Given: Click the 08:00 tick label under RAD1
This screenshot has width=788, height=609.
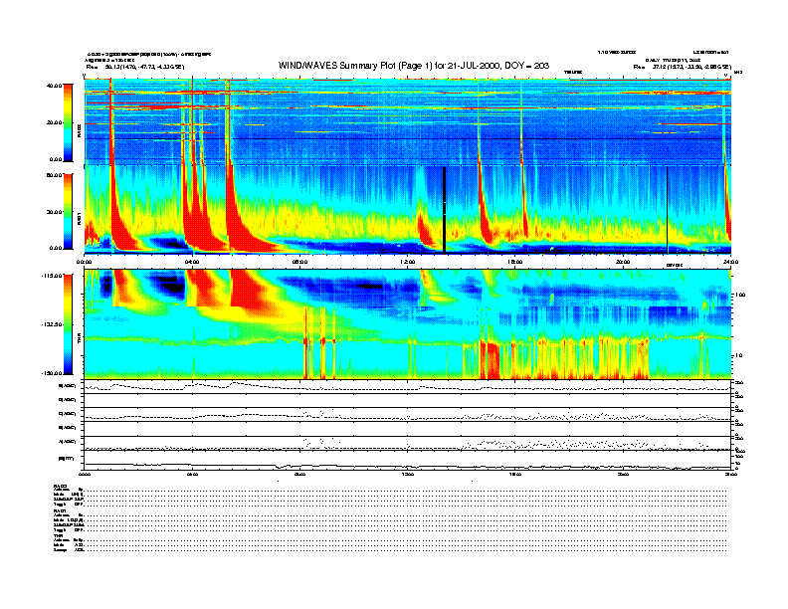Looking at the screenshot, I should coord(299,262).
